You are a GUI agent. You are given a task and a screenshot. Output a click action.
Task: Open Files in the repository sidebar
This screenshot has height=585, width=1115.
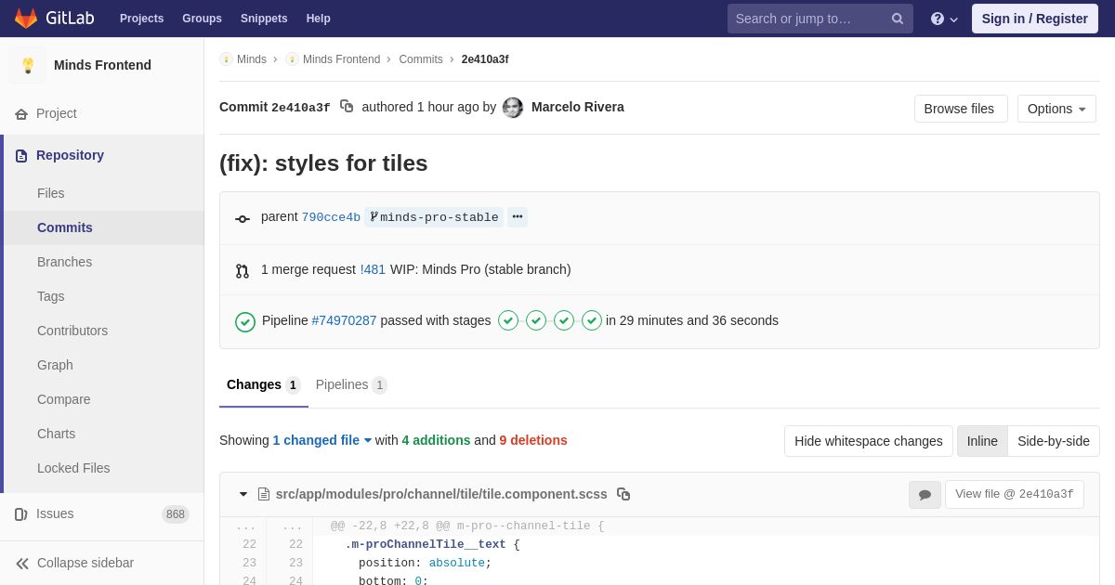(104, 193)
